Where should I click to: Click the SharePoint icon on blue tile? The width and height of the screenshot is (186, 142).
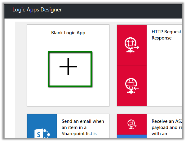[42, 134]
